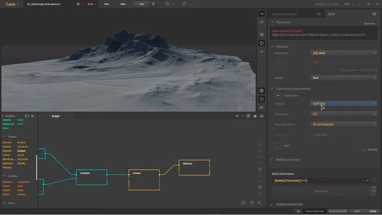Select the Alluvium node in graph
The height and width of the screenshot is (215, 382).
point(194,167)
